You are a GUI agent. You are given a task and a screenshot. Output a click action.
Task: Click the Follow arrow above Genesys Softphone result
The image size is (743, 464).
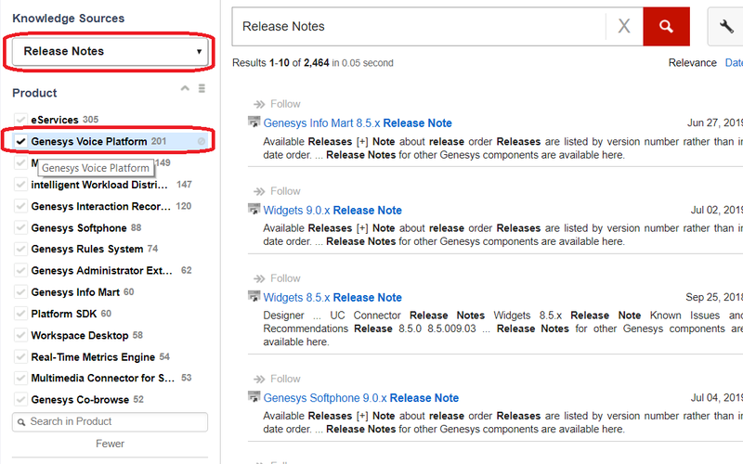[259, 379]
